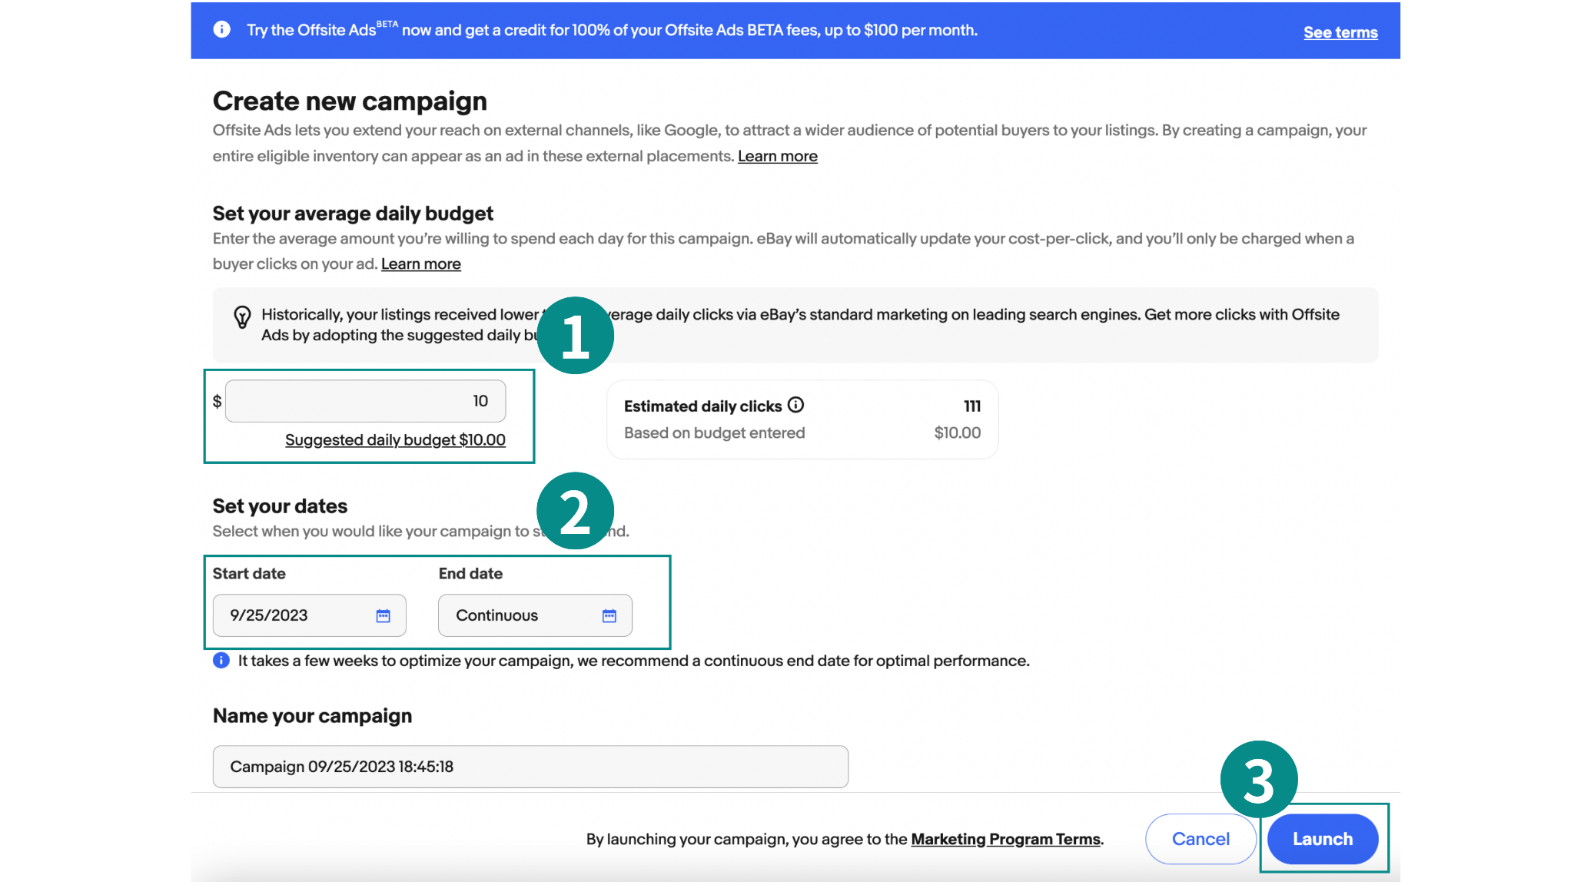
Task: Click the lightbulb tip icon
Action: coord(242,317)
